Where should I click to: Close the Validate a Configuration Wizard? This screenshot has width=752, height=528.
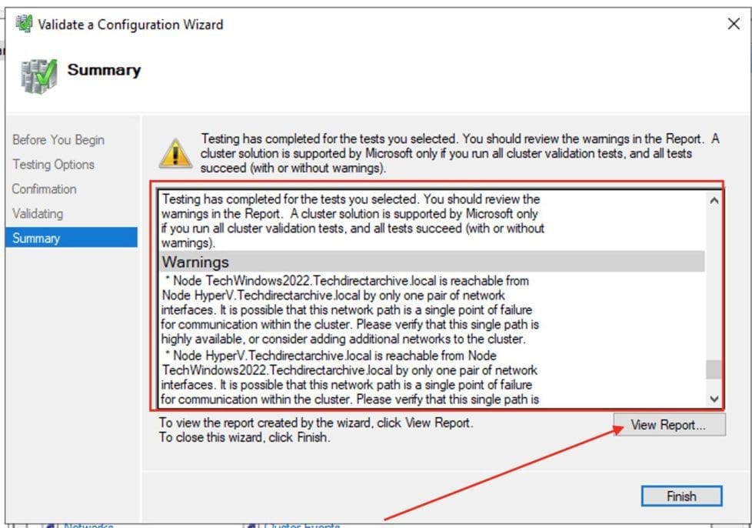[734, 24]
